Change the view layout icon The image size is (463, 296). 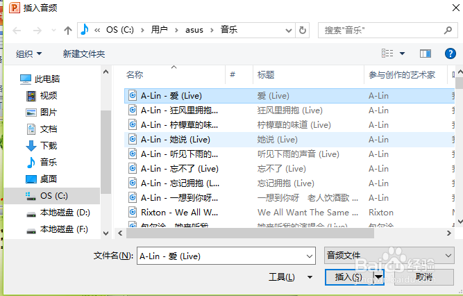click(387, 54)
